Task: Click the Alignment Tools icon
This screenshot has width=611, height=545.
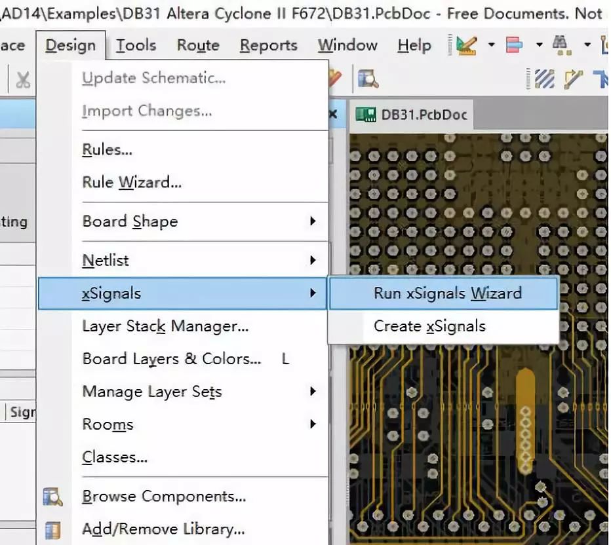Action: 515,45
